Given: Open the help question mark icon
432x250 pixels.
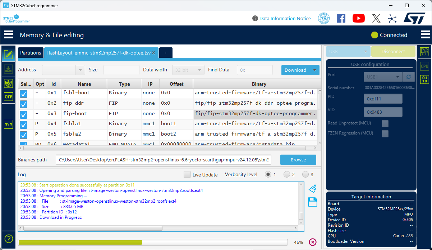Looking at the screenshot, I should click(8, 239).
